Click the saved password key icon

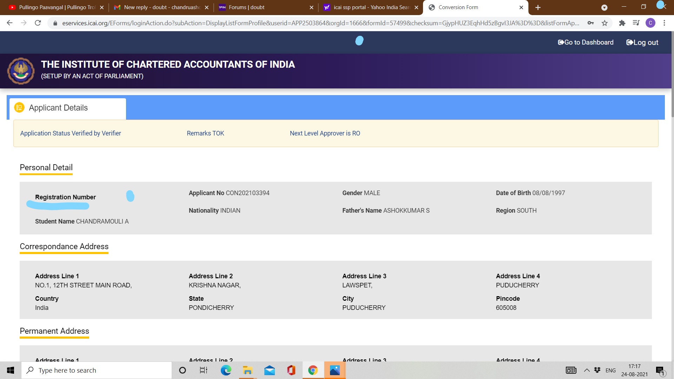(x=590, y=23)
